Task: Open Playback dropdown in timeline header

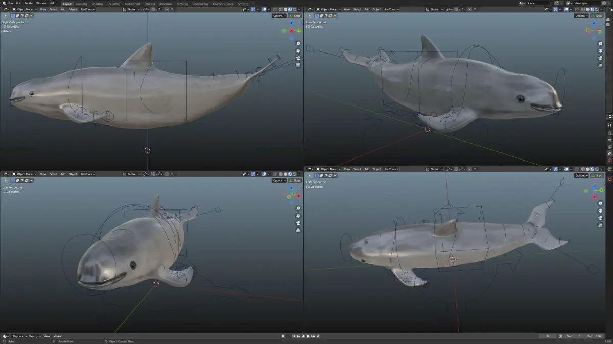Action: [19, 336]
